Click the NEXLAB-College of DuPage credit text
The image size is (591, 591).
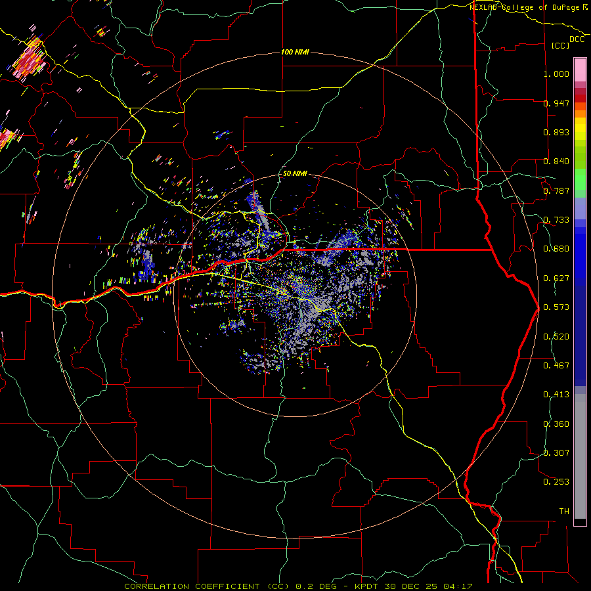point(524,7)
